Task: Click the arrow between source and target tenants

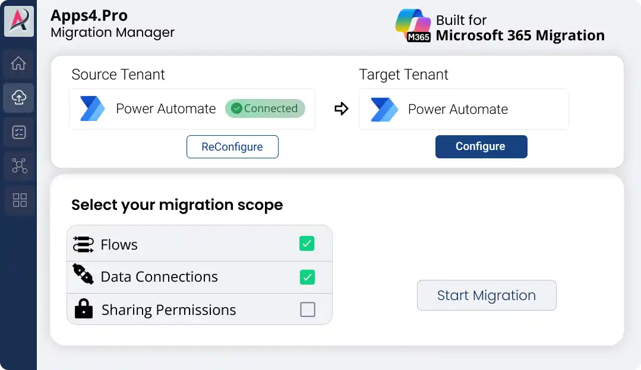Action: coord(342,109)
